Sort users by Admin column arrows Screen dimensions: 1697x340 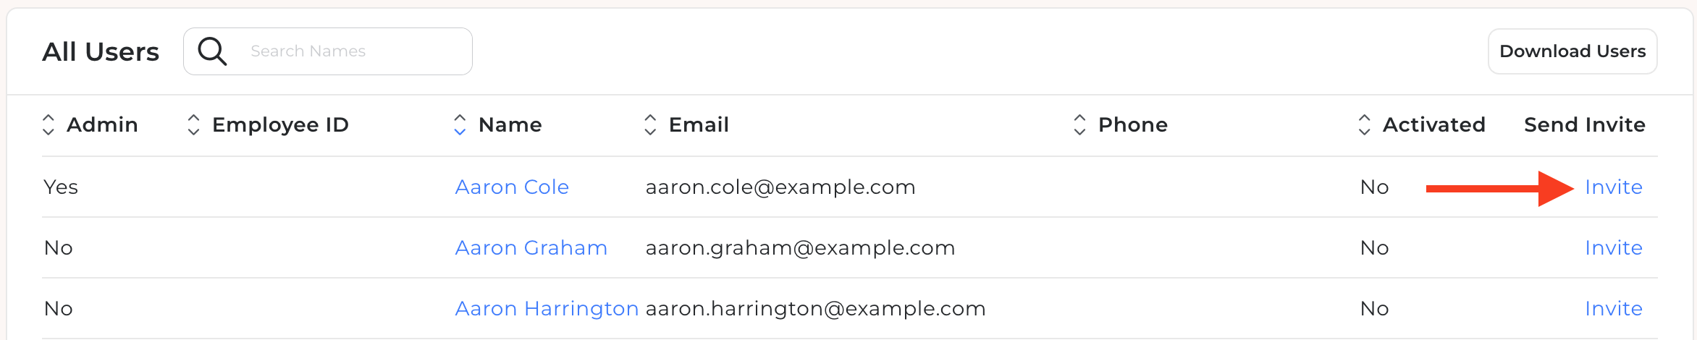pos(49,124)
